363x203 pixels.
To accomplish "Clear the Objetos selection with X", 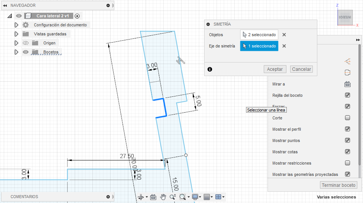I will (x=284, y=35).
